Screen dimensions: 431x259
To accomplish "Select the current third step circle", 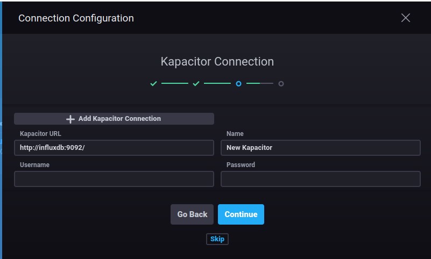I will point(238,84).
